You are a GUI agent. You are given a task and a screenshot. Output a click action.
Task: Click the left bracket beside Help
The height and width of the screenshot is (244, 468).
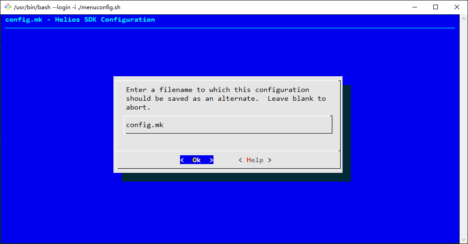[x=240, y=160]
